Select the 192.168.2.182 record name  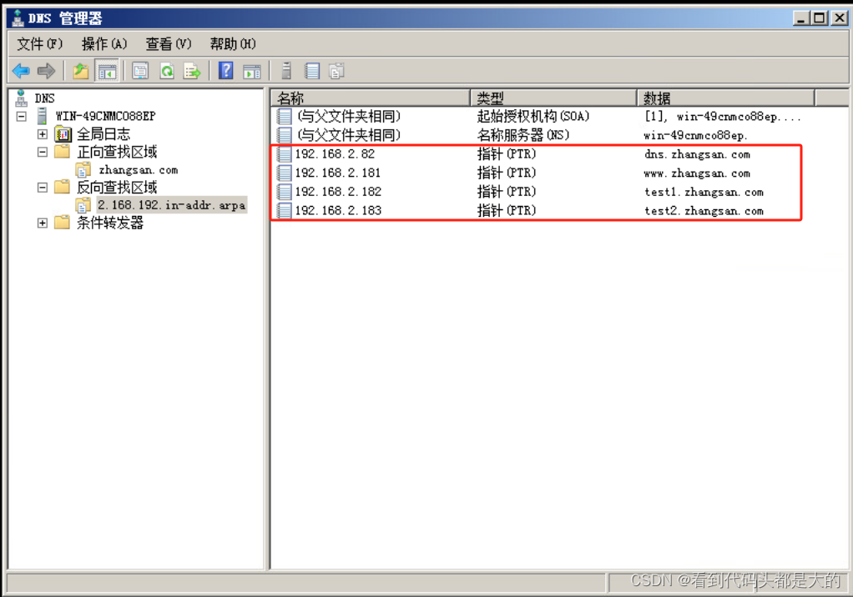pos(338,192)
